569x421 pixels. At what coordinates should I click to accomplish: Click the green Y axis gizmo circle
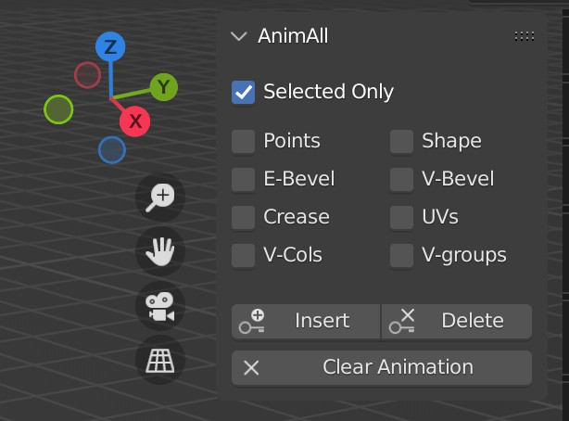click(164, 87)
